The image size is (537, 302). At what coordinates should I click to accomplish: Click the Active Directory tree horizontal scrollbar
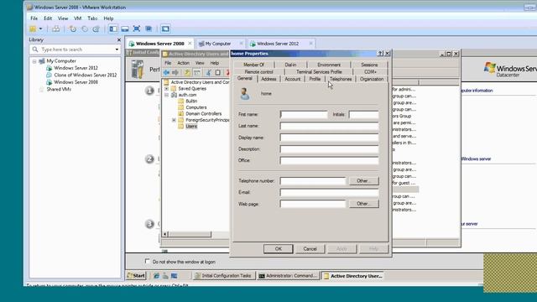[x=190, y=235]
